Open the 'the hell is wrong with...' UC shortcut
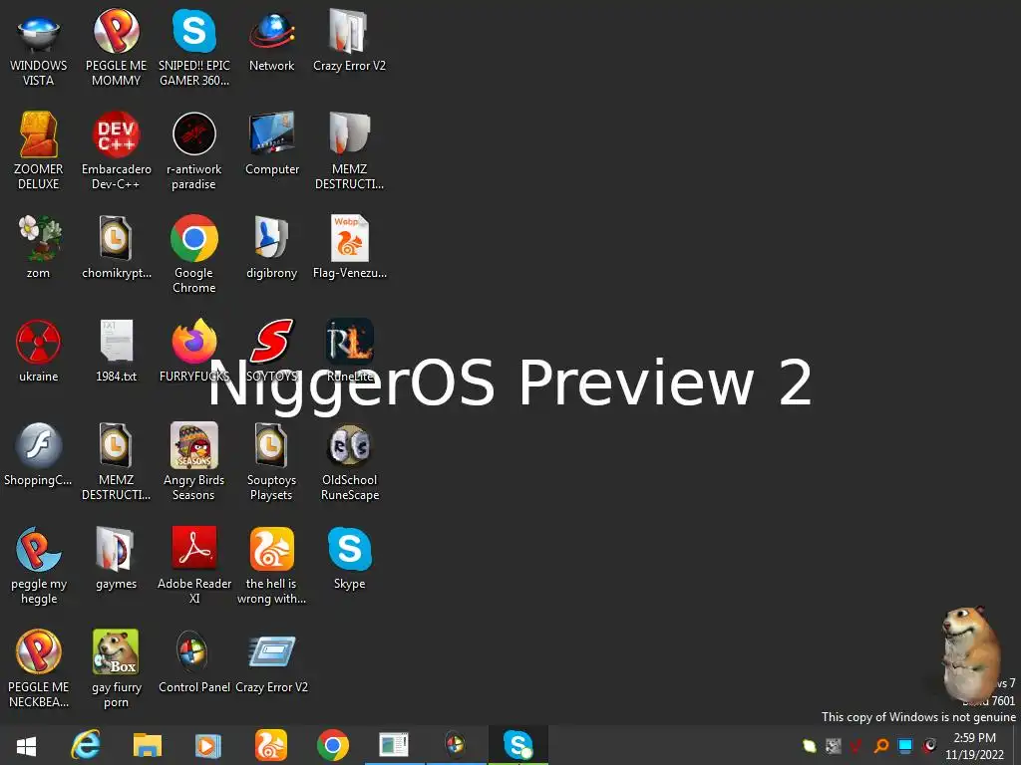1021x765 pixels. click(x=271, y=565)
